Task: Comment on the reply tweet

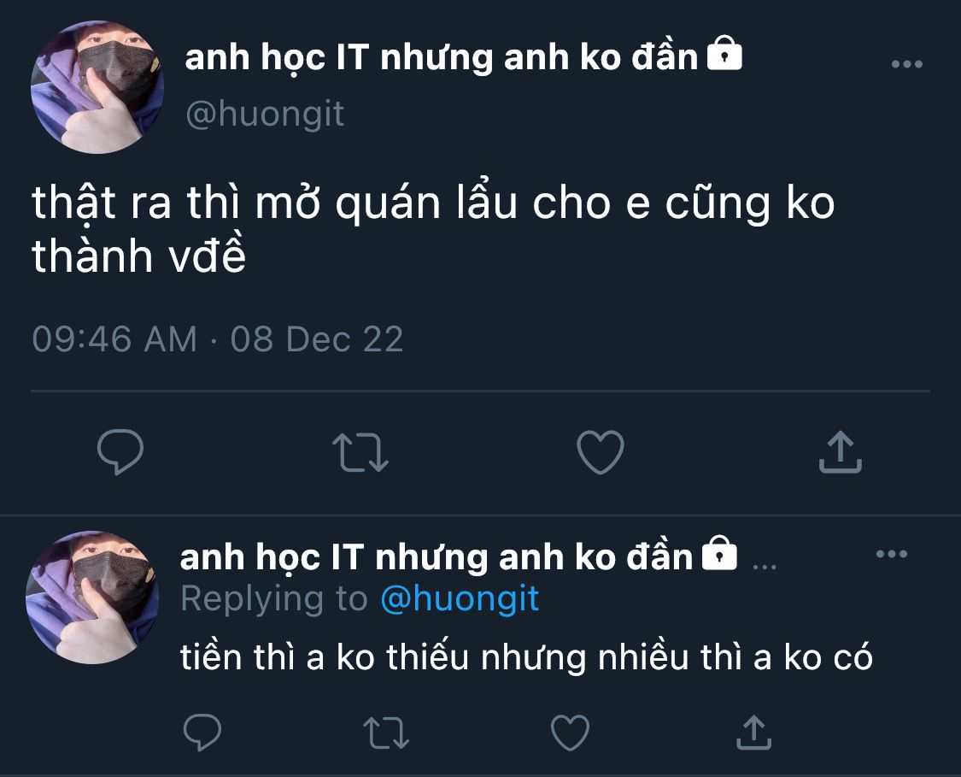Action: click(202, 733)
